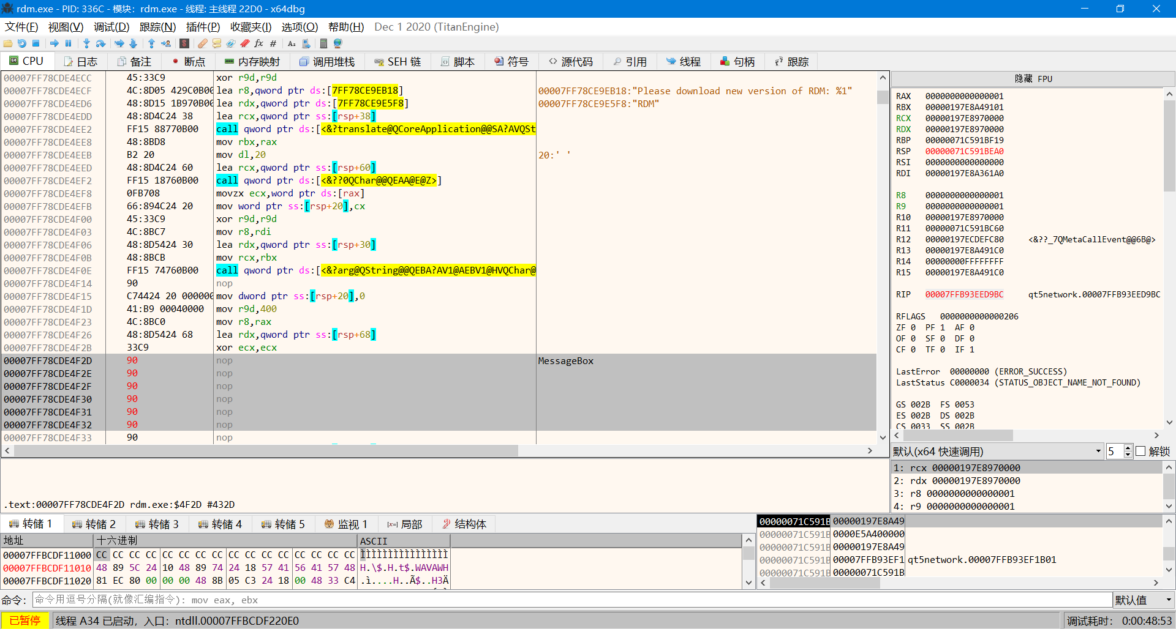Open the 收藏夹(I) menu
The width and height of the screenshot is (1176, 629).
coord(251,27)
